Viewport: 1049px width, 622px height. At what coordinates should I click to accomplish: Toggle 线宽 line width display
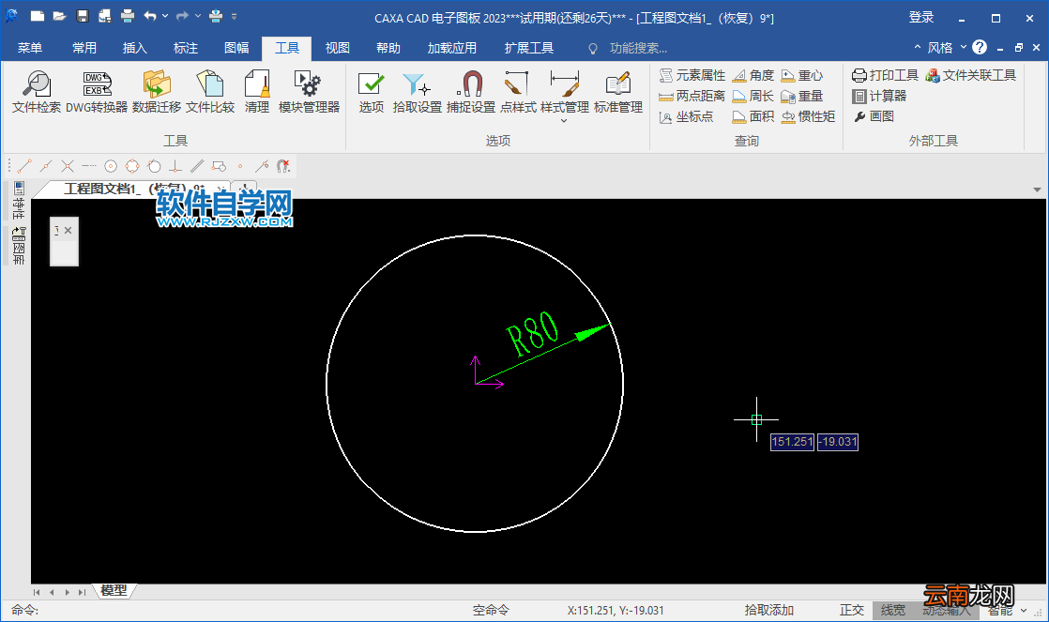(893, 610)
